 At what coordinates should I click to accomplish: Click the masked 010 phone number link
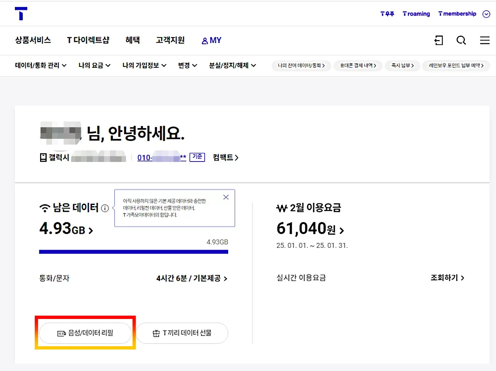point(162,157)
